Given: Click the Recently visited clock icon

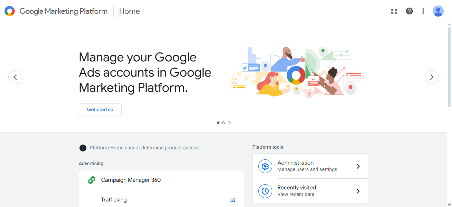Looking at the screenshot, I should [265, 191].
